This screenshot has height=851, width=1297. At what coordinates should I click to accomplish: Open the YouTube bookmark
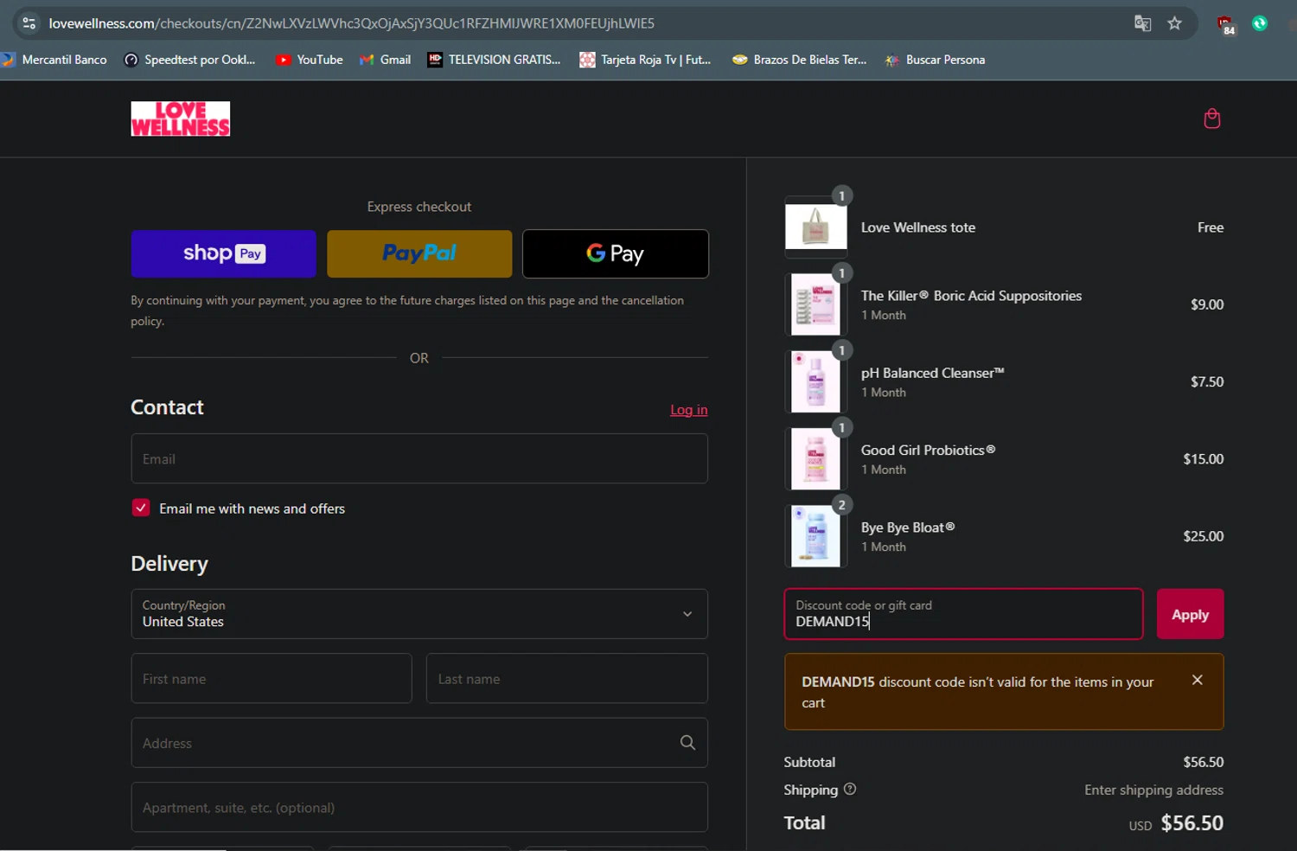309,60
